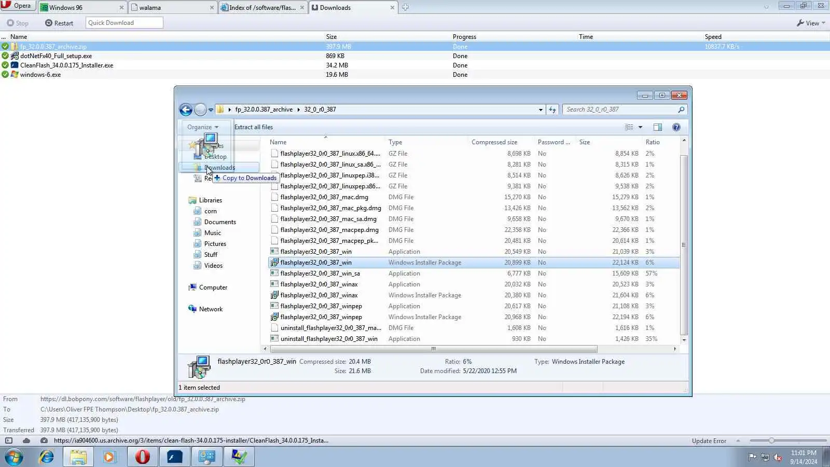Viewport: 830px width, 467px height.
Task: Select the Downloads tab in Opera
Action: pyautogui.click(x=353, y=7)
